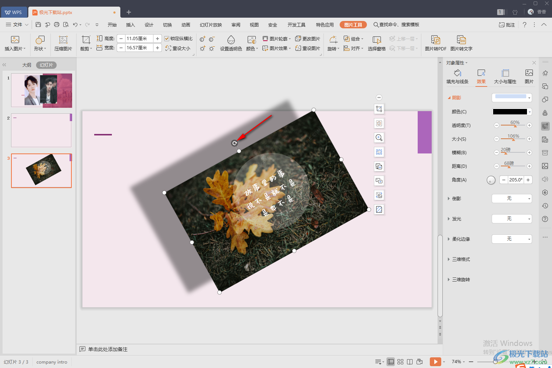Click Reset Picture (重设图片) button
Viewport: 552px width, 368px height.
(x=308, y=48)
